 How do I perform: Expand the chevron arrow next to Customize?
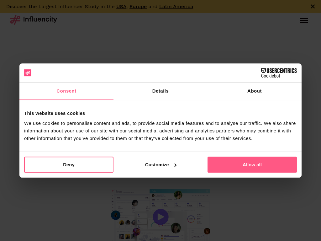coord(176,165)
